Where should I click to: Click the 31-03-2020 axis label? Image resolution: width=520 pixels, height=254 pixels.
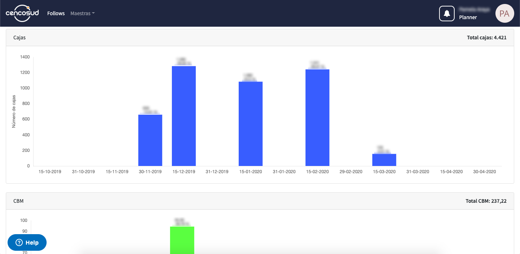point(418,172)
